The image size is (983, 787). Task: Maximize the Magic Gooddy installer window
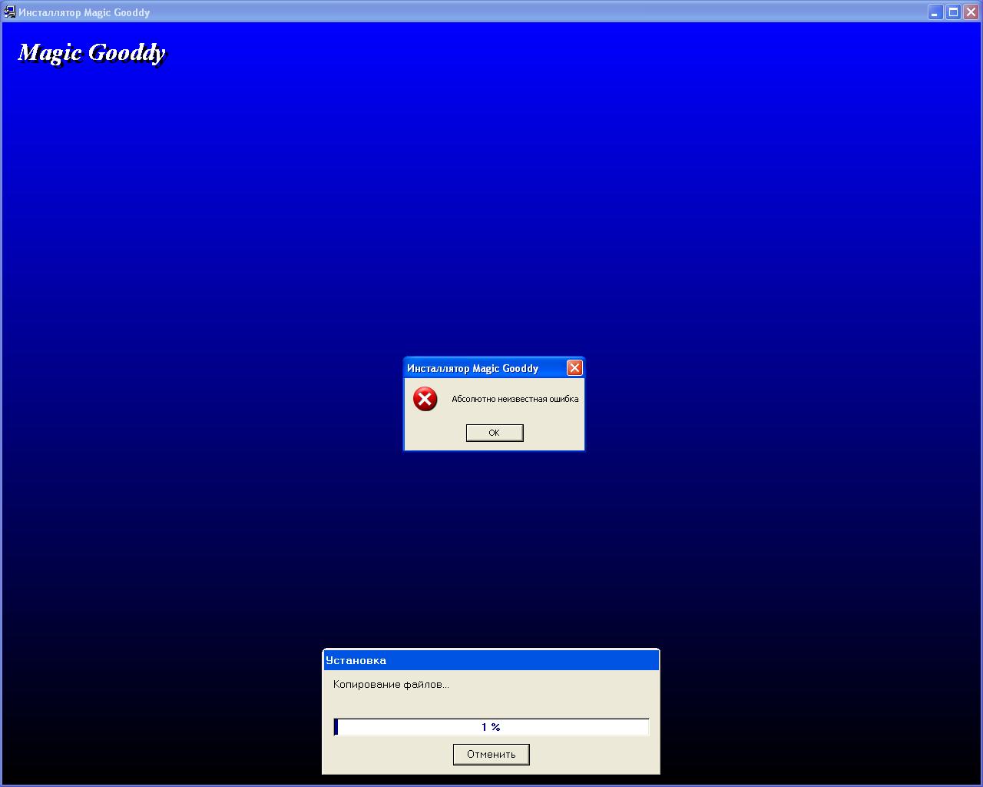point(952,12)
